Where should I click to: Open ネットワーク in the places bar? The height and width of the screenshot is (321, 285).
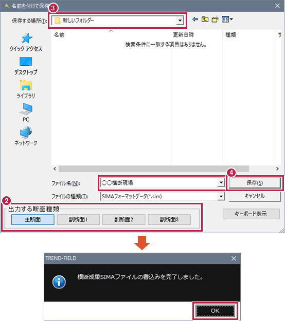26,136
